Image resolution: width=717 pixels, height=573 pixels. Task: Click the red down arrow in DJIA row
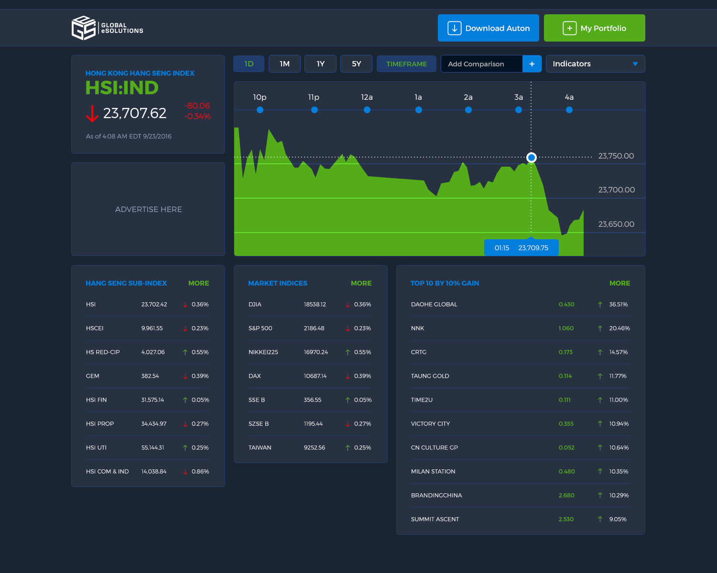(x=348, y=305)
